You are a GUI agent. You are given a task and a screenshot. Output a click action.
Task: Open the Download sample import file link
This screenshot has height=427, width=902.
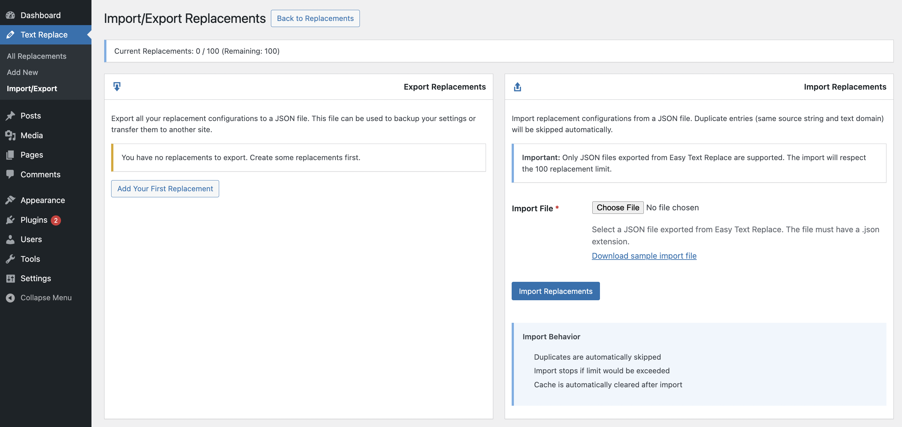[644, 256]
